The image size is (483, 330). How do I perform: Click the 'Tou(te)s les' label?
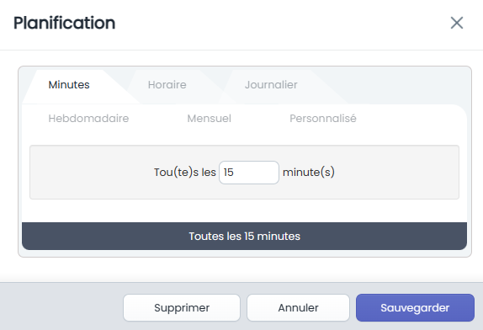click(185, 173)
